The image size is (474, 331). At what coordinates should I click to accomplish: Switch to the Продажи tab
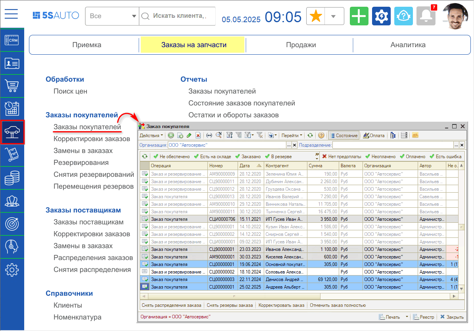301,45
